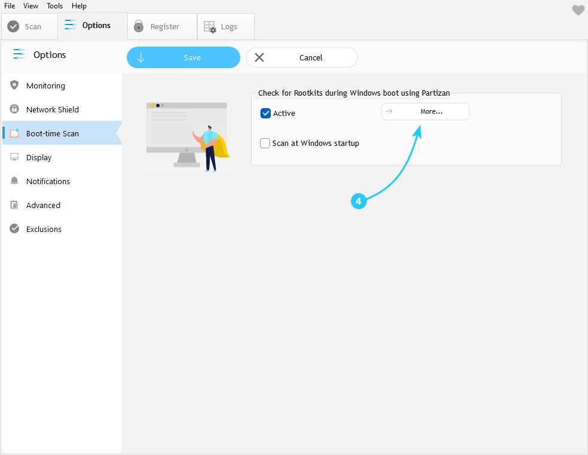Image resolution: width=588 pixels, height=455 pixels.
Task: Open the Help menu
Action: click(x=79, y=6)
